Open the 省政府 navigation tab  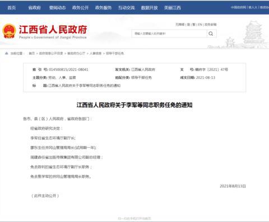(34, 8)
